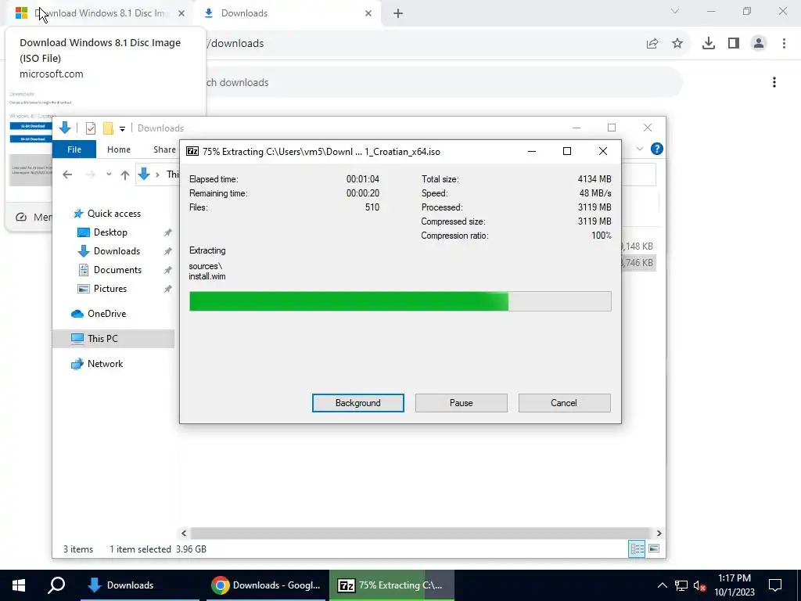Click the Explorer back arrow
The height and width of the screenshot is (601, 801).
(x=67, y=175)
